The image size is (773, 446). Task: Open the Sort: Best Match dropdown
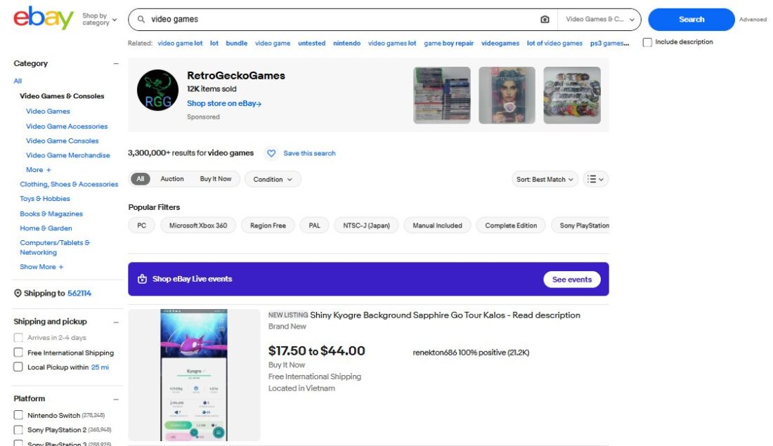pos(544,179)
